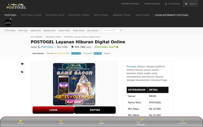
Task: Select BANDAR TOGEL nav item
Action: pos(122,15)
